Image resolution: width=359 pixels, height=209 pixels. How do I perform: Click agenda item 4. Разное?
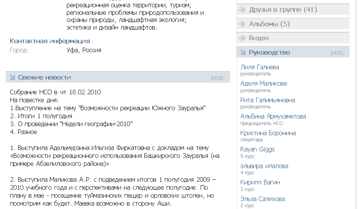point(23,132)
